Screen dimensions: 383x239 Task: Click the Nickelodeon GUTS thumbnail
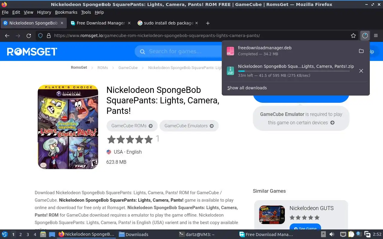click(272, 215)
